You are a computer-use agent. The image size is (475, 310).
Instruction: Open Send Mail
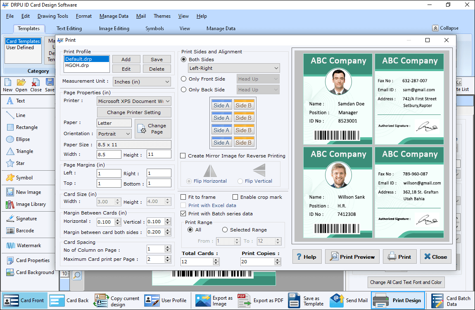click(x=349, y=300)
